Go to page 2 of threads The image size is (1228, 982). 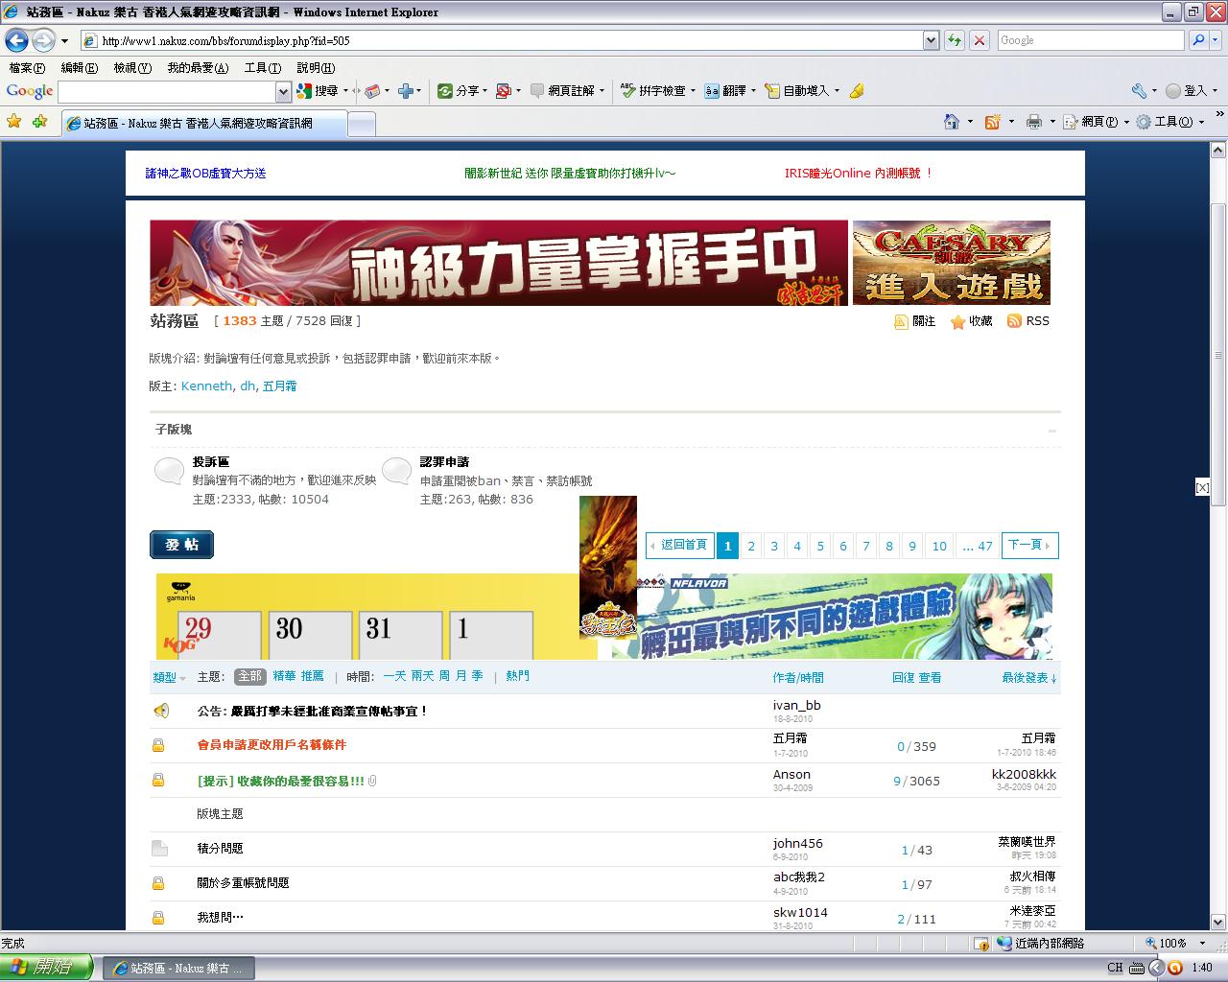750,546
